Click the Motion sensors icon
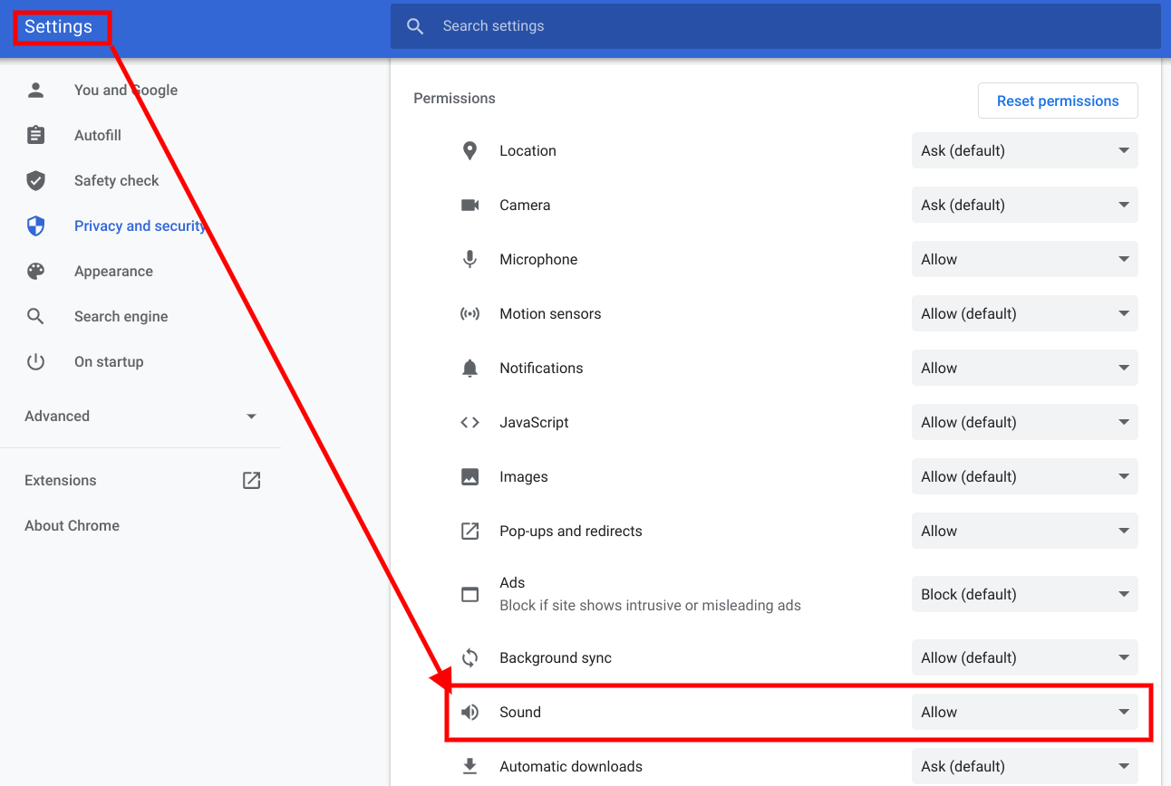 click(469, 313)
